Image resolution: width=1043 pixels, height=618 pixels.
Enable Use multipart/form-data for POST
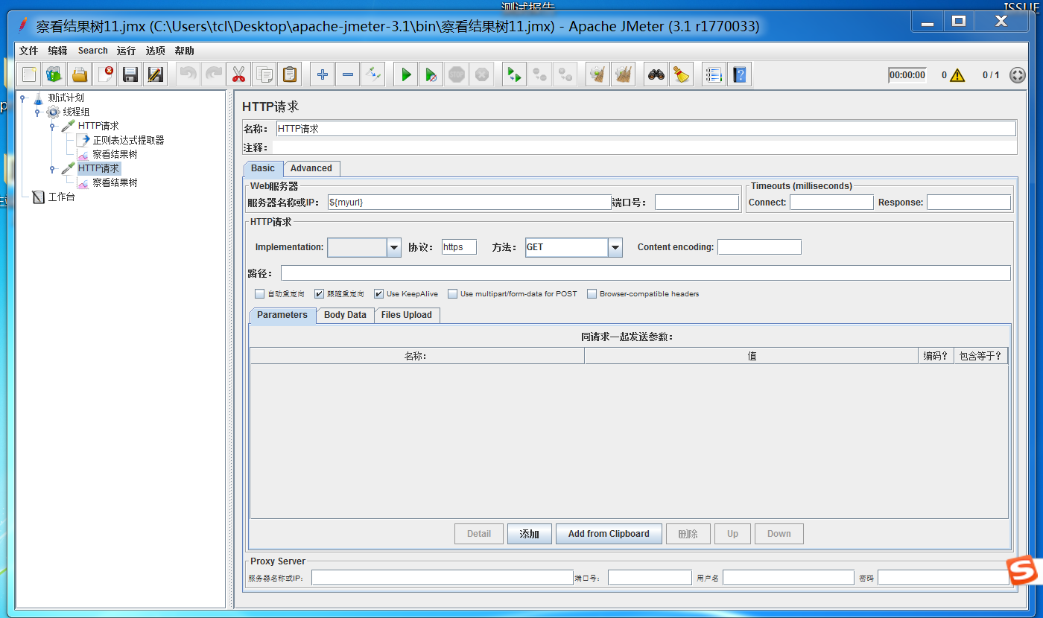click(452, 293)
